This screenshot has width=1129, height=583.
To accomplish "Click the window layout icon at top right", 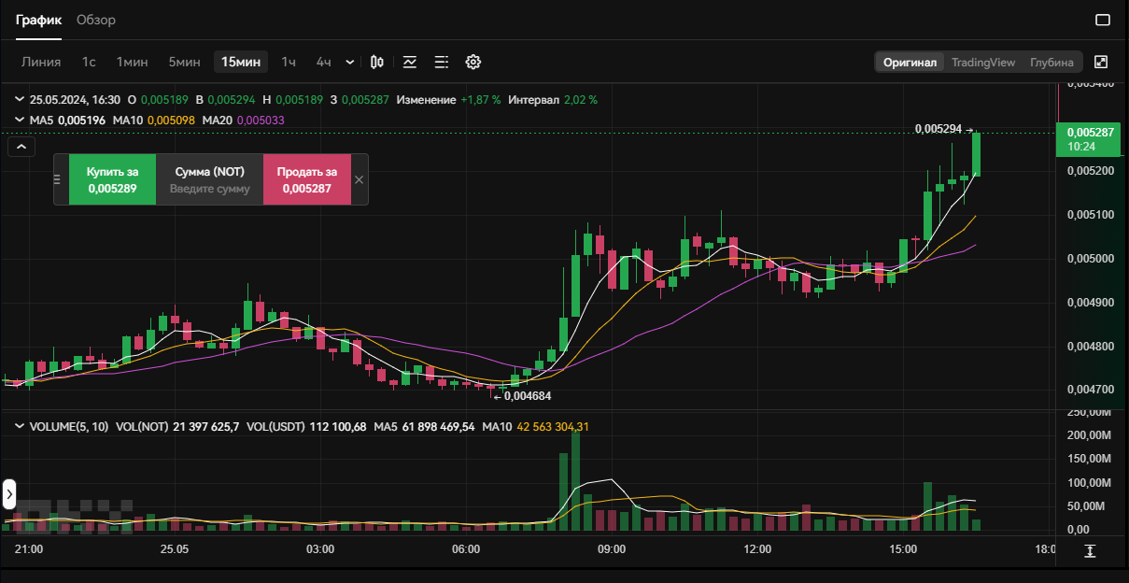I will (1102, 20).
